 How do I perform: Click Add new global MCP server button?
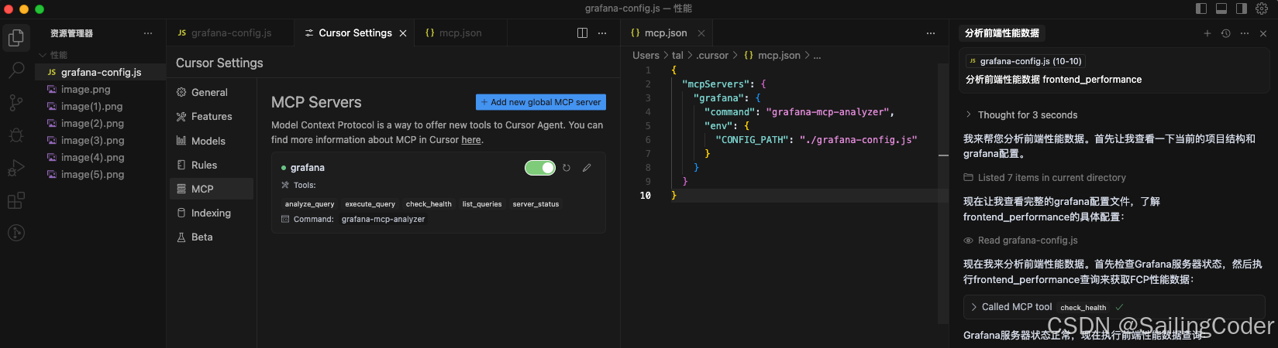point(541,102)
